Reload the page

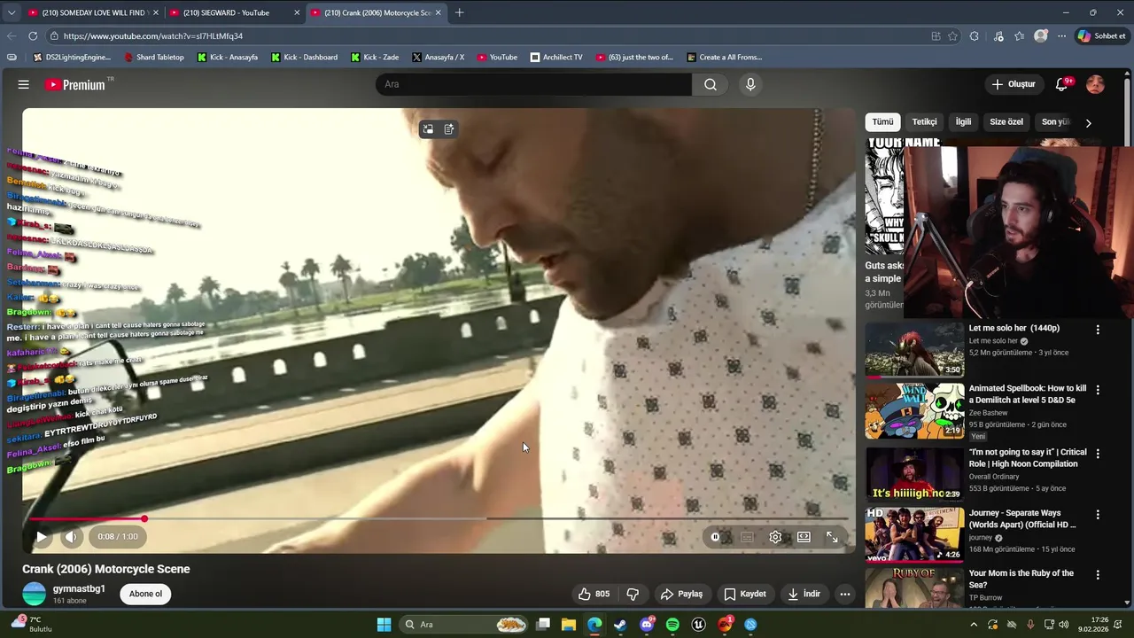pos(33,36)
